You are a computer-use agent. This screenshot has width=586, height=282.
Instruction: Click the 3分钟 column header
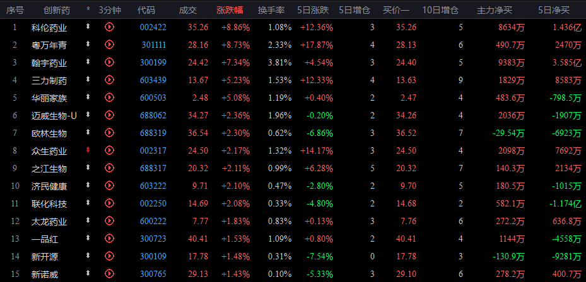tap(110, 10)
